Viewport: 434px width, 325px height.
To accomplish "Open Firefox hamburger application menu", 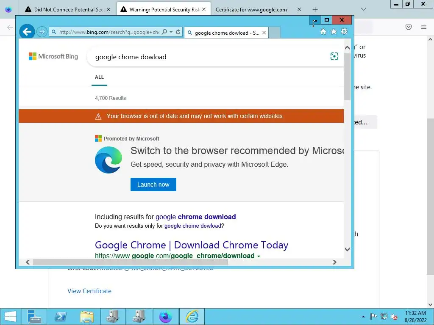I will (424, 27).
